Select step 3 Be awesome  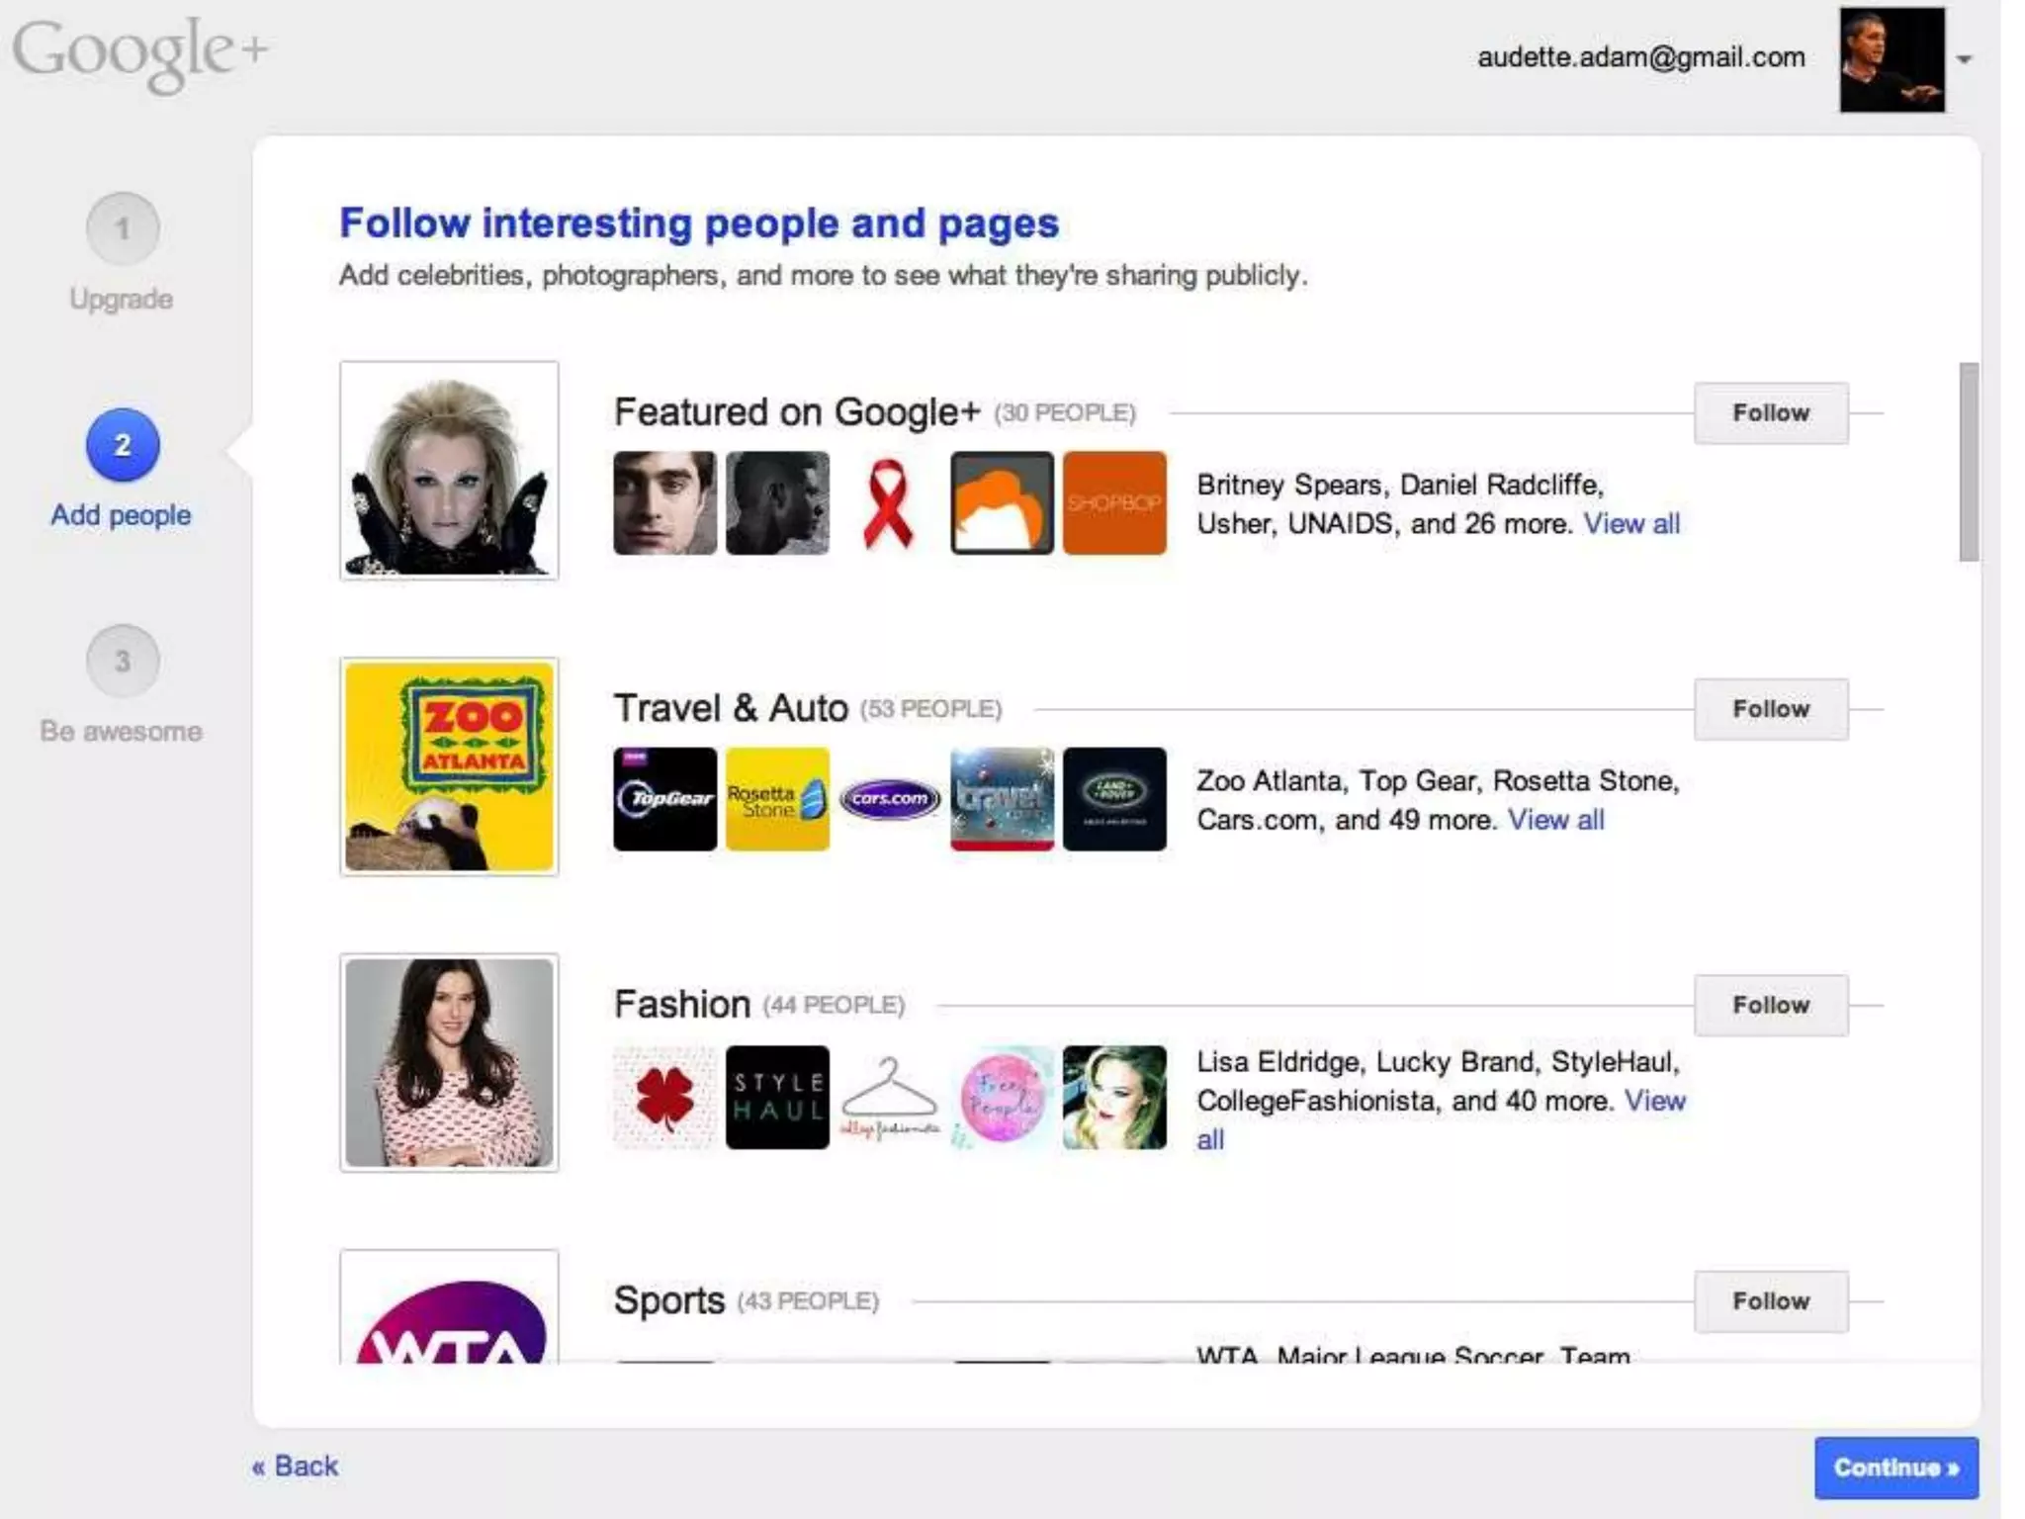click(x=123, y=662)
